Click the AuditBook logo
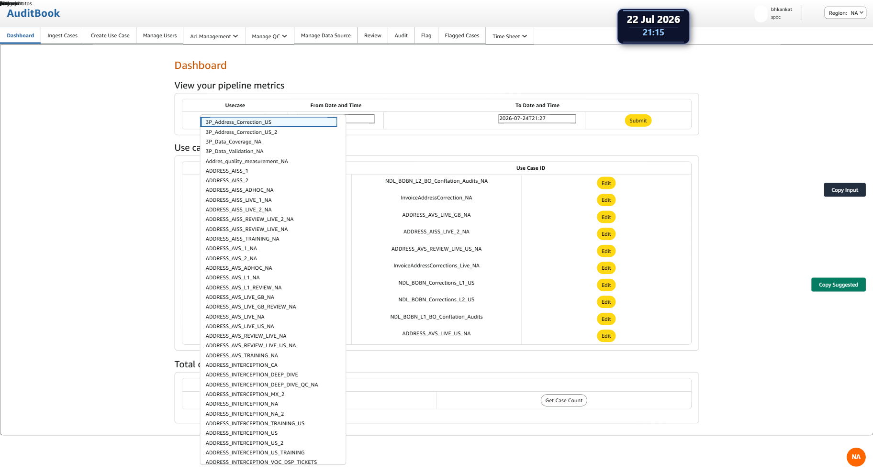The image size is (873, 474). 34,13
